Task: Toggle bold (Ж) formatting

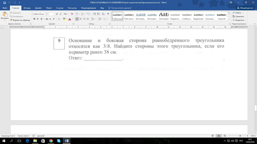Action: (34, 19)
